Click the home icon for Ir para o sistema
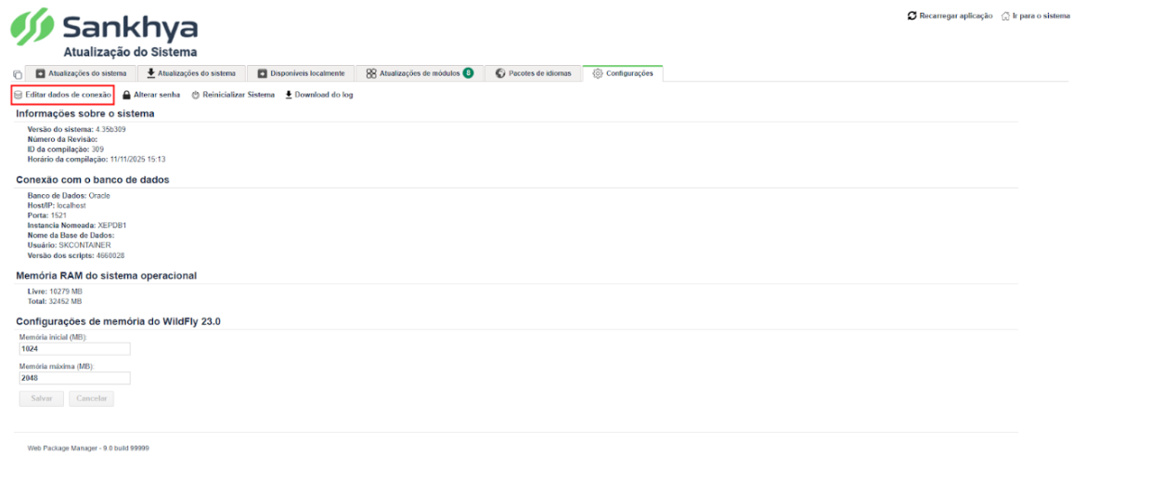This screenshot has height=494, width=1163. pos(1005,16)
